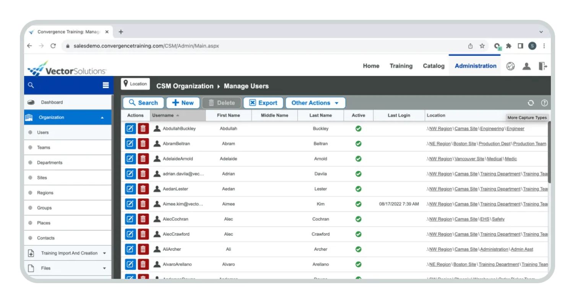This screenshot has width=575, height=303.
Task: Delete the AbdullahBuckley user via trash icon
Action: 143,129
